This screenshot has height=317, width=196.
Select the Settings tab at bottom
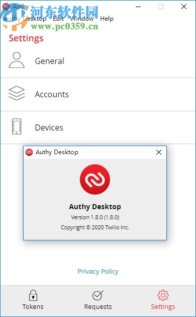(x=163, y=300)
